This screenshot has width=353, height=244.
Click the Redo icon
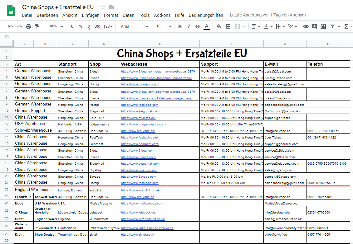[20, 26]
